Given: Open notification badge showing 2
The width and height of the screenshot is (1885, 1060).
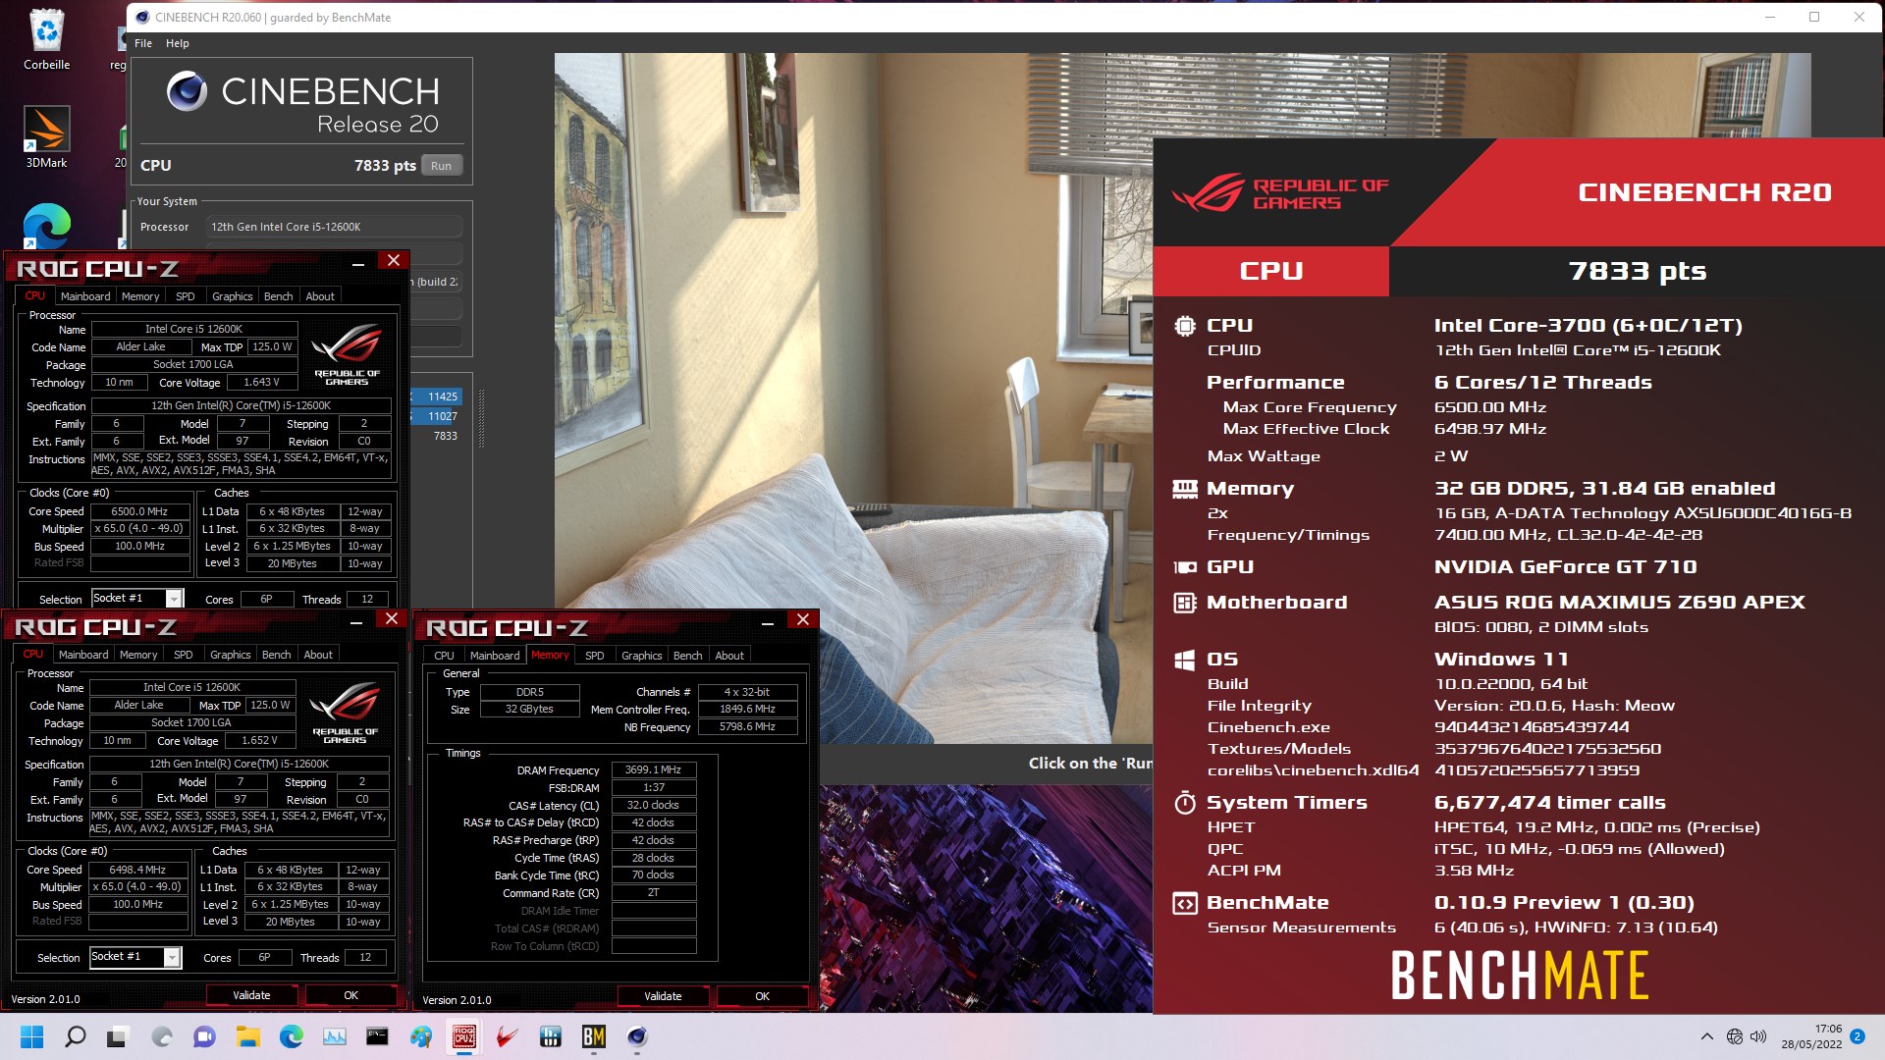Looking at the screenshot, I should [x=1858, y=1035].
